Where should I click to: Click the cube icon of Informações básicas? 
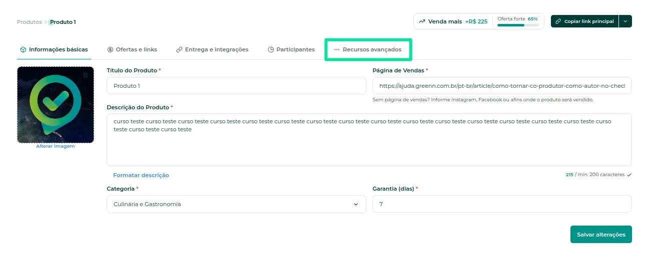(x=23, y=49)
